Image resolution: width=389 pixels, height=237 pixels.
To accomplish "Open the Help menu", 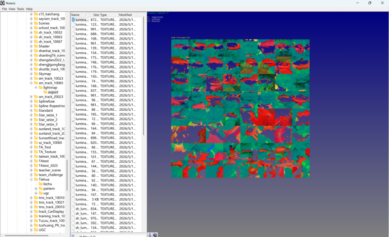I will (x=29, y=9).
